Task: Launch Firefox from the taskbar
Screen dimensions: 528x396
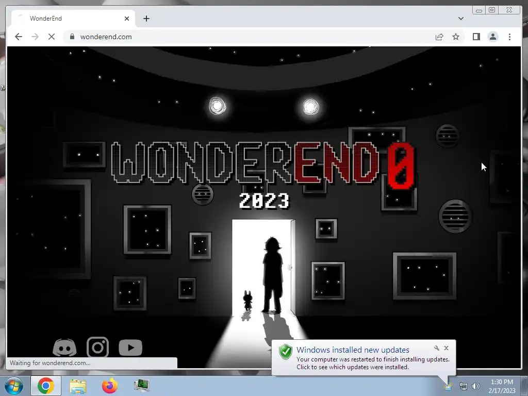Action: point(109,386)
